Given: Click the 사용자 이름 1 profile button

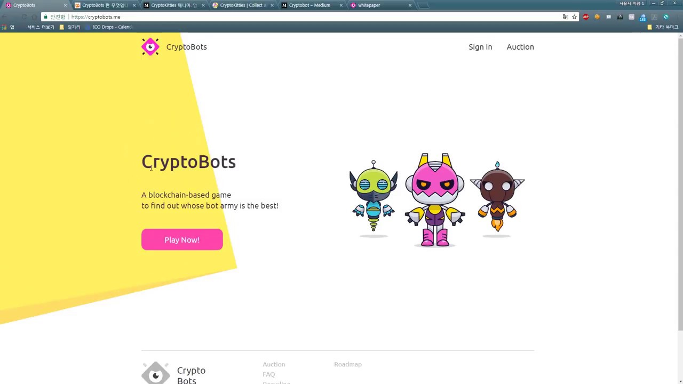Looking at the screenshot, I should click(632, 4).
